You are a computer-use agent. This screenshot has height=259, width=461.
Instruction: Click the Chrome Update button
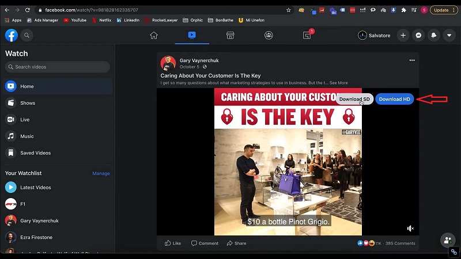coord(444,10)
